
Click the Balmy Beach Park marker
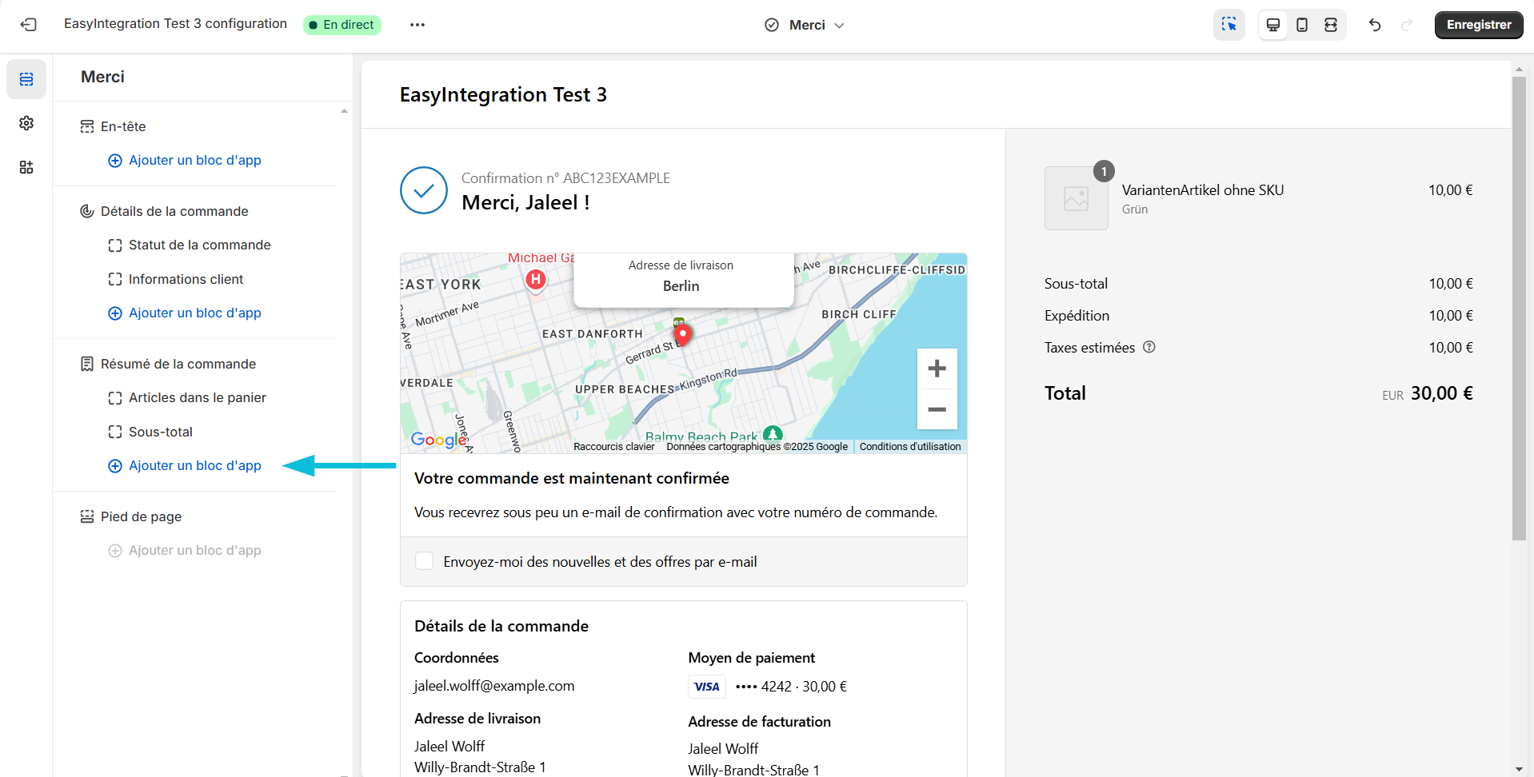pyautogui.click(x=773, y=434)
